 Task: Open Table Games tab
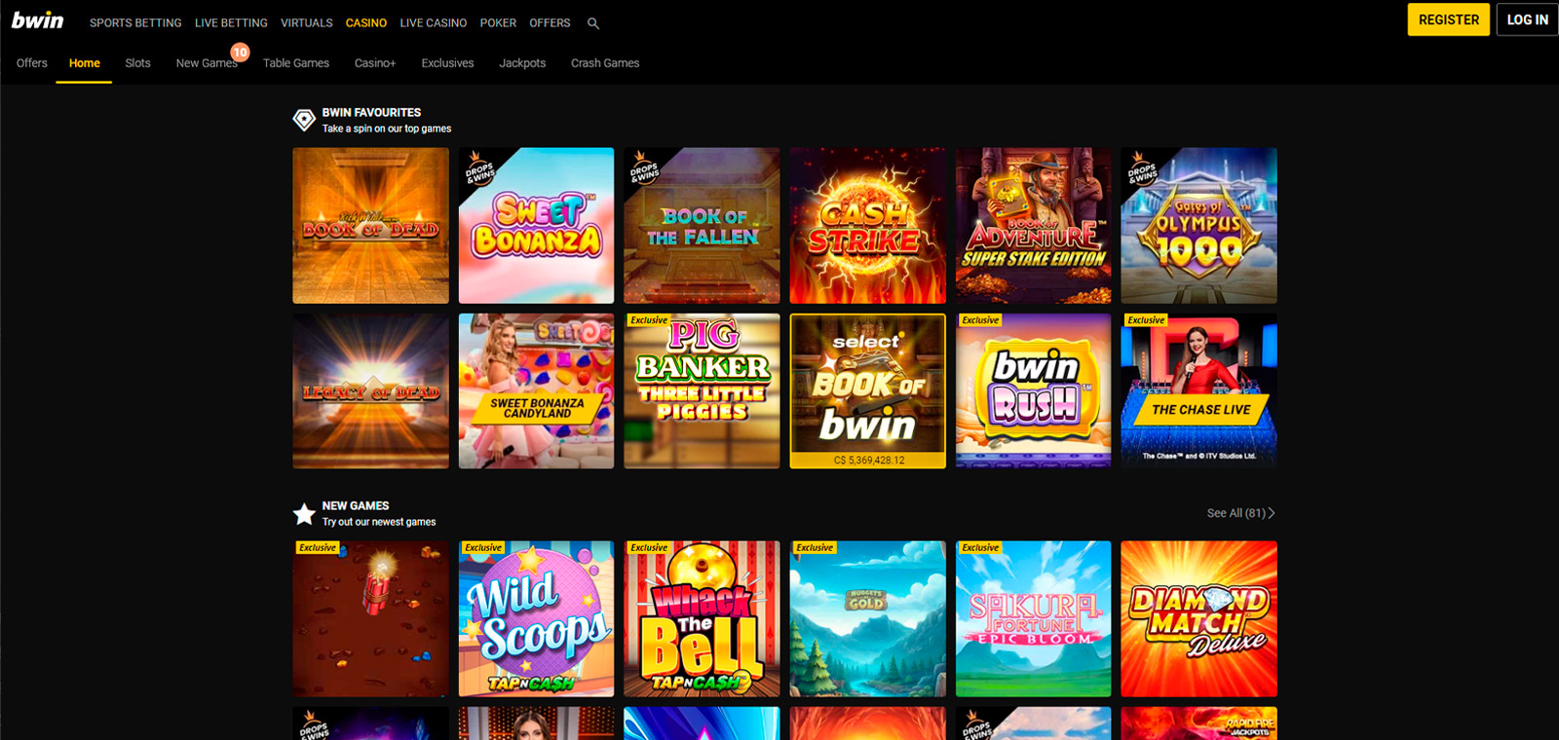[296, 63]
